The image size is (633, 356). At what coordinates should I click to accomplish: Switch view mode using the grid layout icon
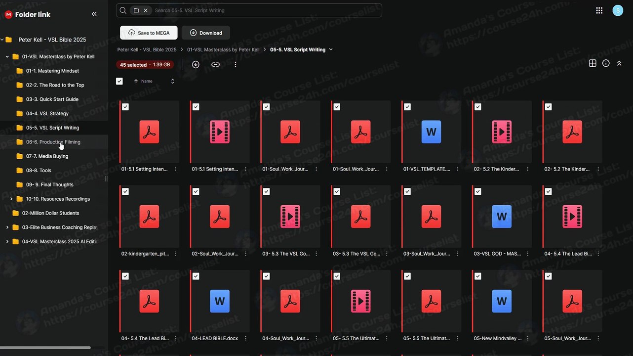click(593, 63)
